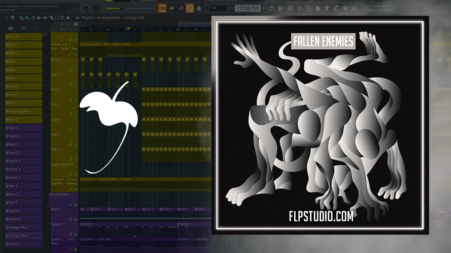Show audio clips with picker waveform icon
451x253 pixels.
[24, 28]
